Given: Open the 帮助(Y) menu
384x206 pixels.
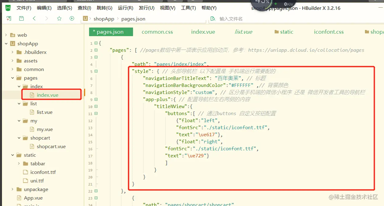Looking at the screenshot, I should pyautogui.click(x=209, y=8).
